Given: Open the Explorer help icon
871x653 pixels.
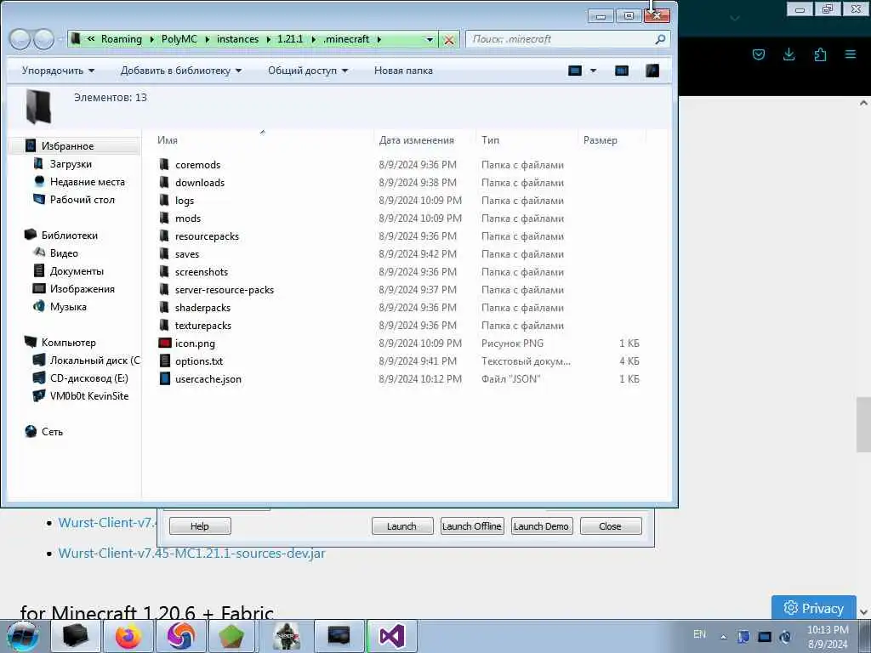Looking at the screenshot, I should pos(652,71).
